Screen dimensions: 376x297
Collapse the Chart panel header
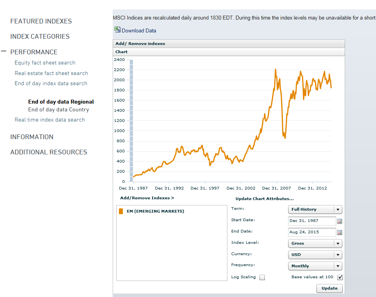click(229, 52)
